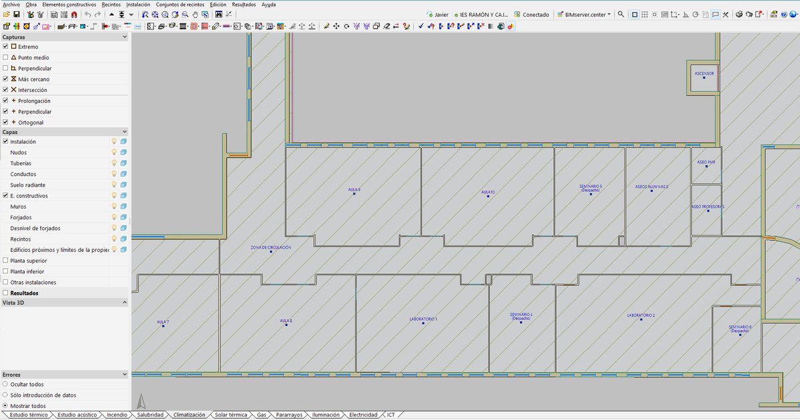Collapse the Capturas panel
This screenshot has width=800, height=420.
click(125, 37)
